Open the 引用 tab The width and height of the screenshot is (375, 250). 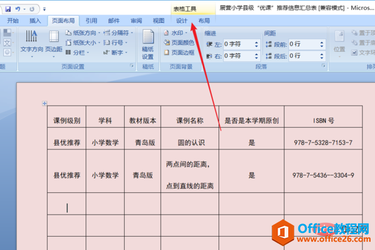point(91,21)
